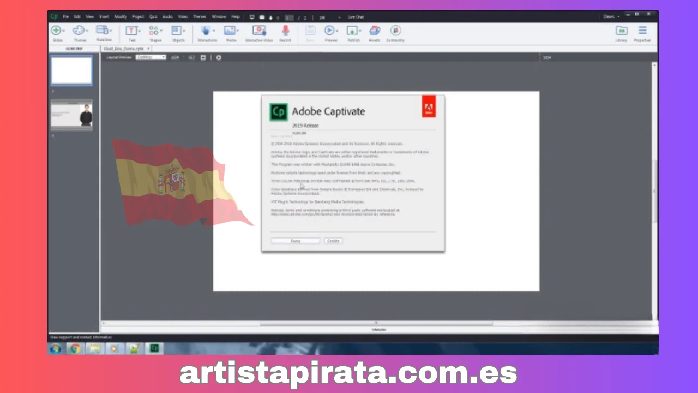Select the first slide thumbnail in filmstrip
Image resolution: width=698 pixels, height=393 pixels.
point(71,70)
